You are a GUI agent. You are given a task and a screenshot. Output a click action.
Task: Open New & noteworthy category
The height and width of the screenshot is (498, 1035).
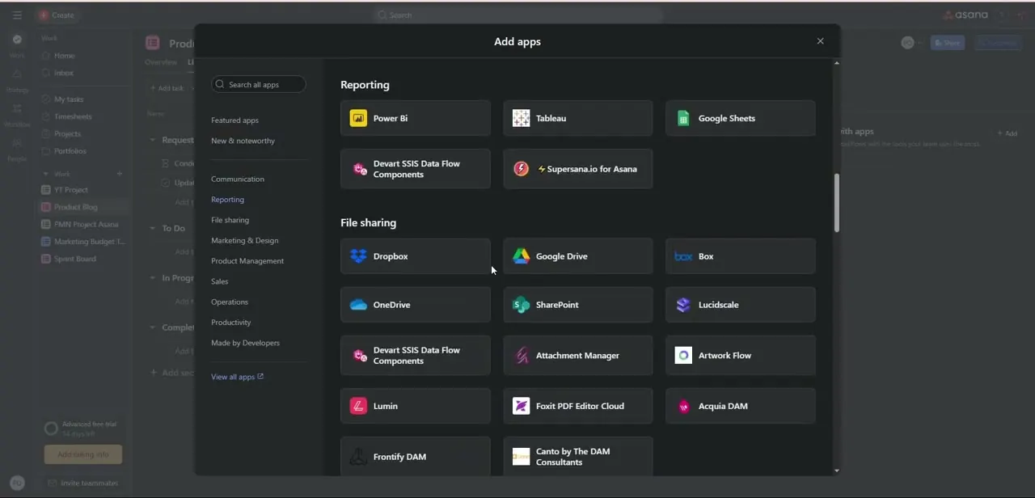(x=243, y=141)
